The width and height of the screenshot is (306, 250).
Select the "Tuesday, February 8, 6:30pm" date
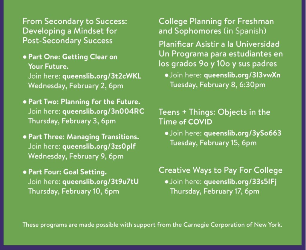[218, 85]
